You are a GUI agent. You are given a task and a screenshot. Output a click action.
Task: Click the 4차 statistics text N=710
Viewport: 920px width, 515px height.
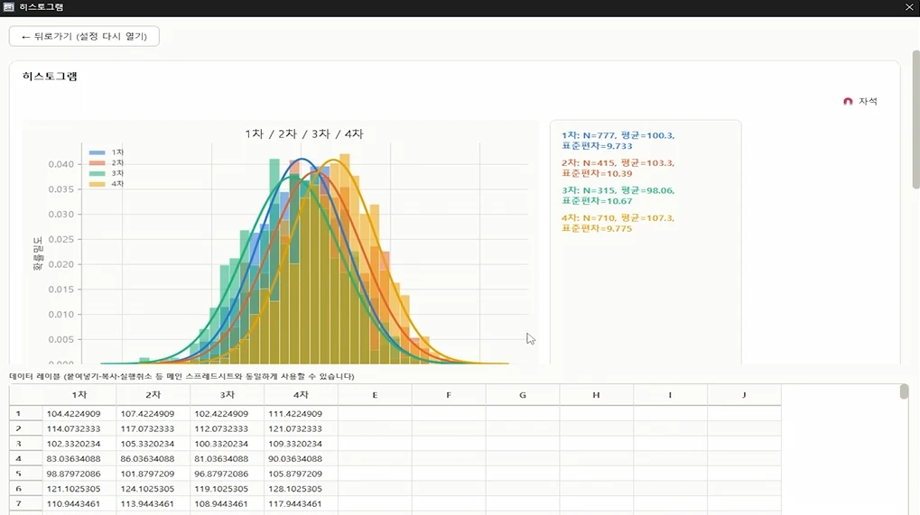[x=618, y=223]
